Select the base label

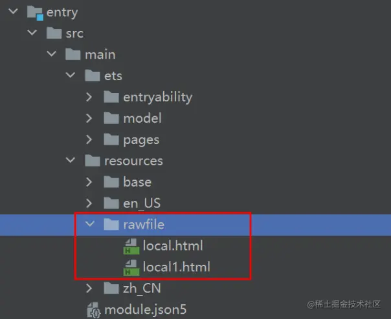pyautogui.click(x=137, y=182)
